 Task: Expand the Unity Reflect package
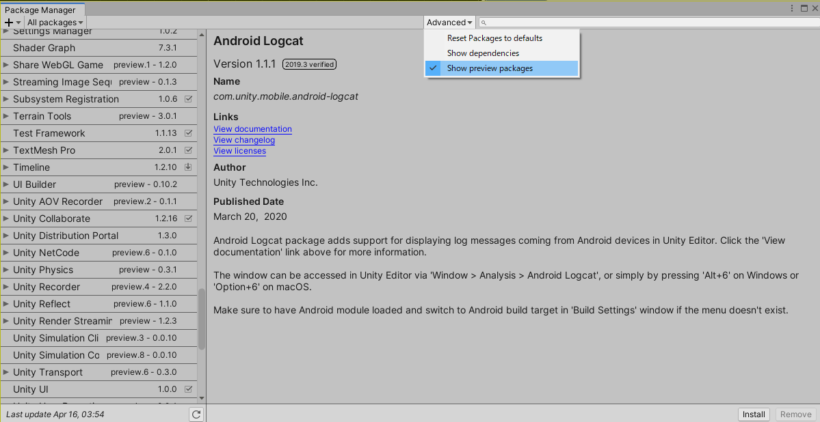click(6, 304)
